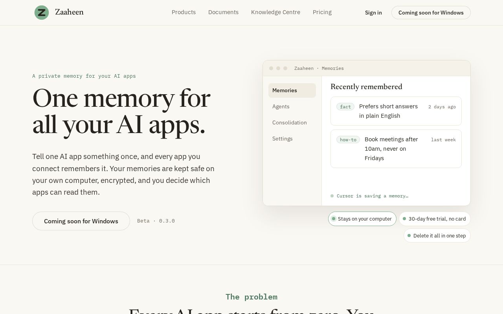Go to Knowledge Centre
Viewport: 503px width, 314px height.
[x=275, y=12]
